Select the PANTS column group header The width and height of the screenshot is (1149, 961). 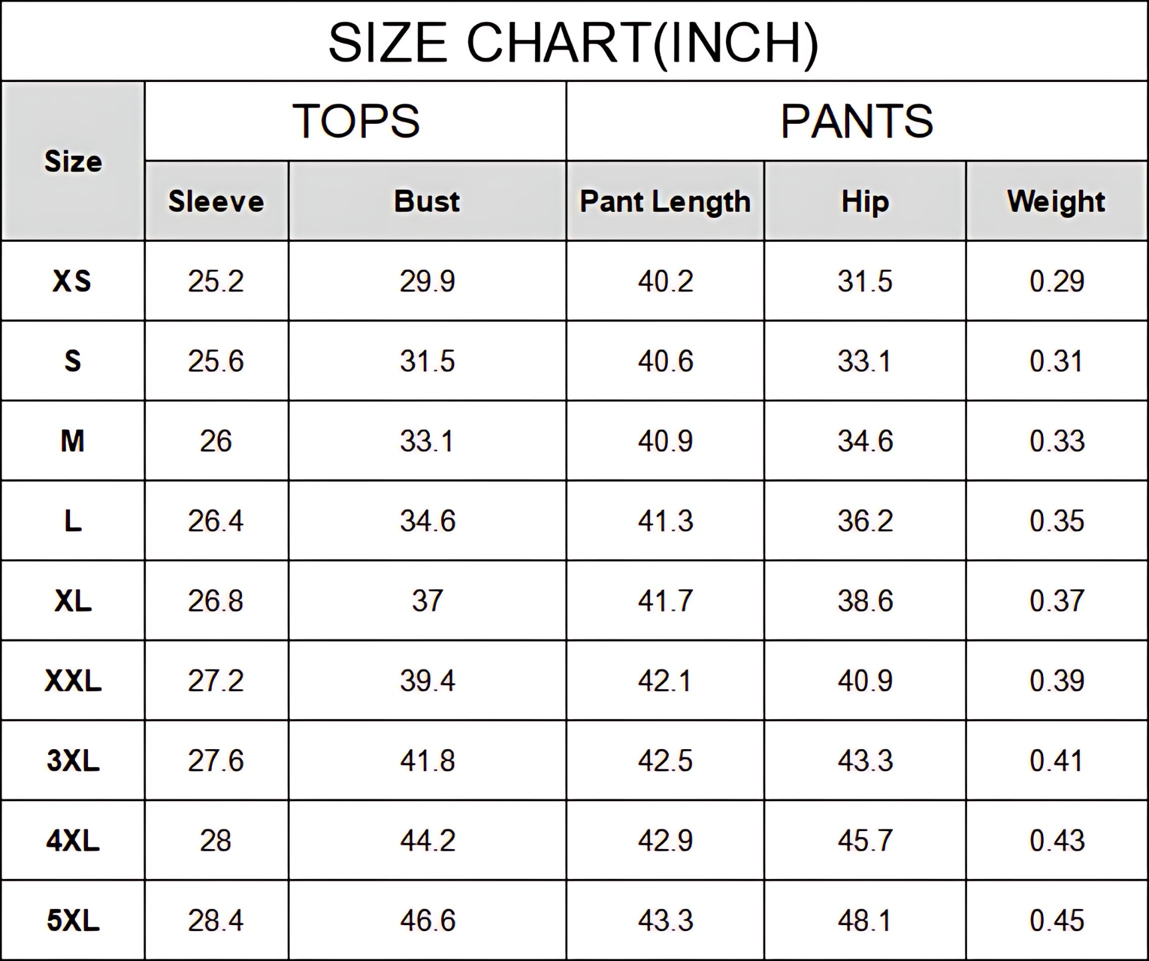pyautogui.click(x=856, y=121)
